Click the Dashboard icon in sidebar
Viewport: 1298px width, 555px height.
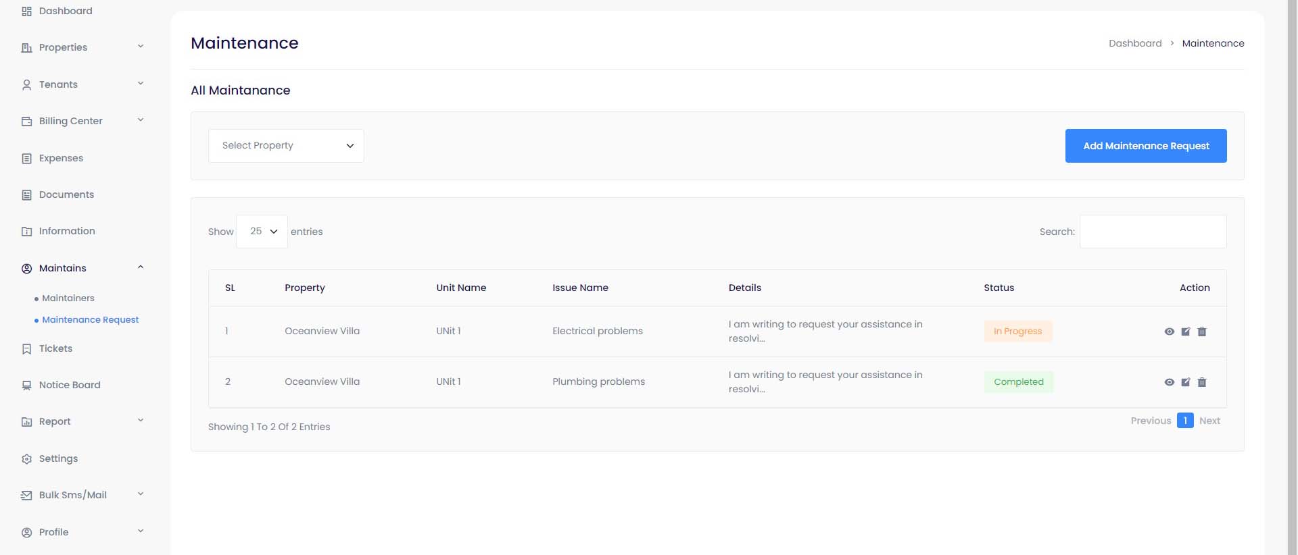click(x=26, y=11)
